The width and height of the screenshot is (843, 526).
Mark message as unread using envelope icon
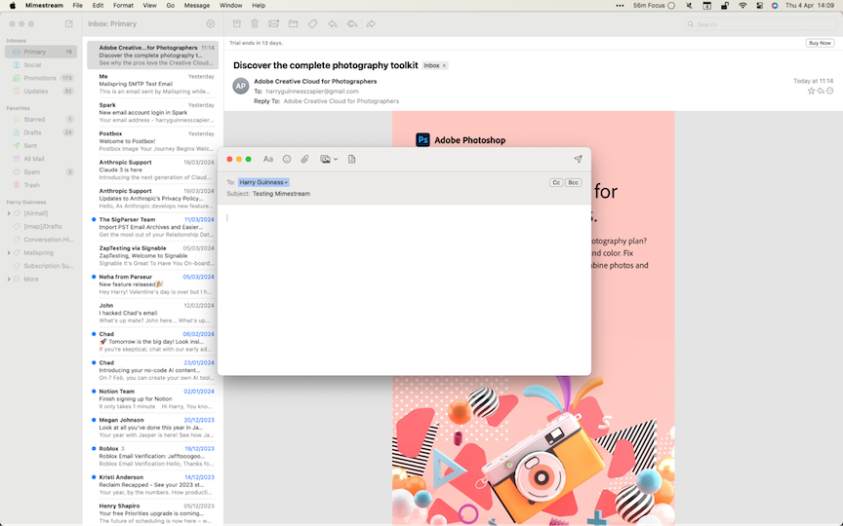273,23
